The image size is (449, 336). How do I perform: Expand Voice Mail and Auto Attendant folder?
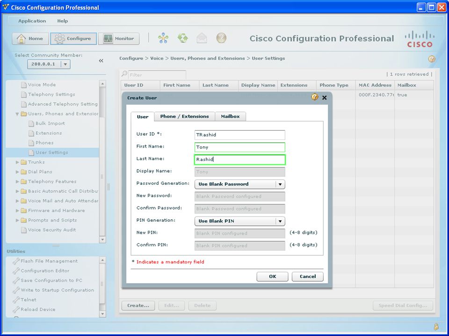click(x=17, y=201)
